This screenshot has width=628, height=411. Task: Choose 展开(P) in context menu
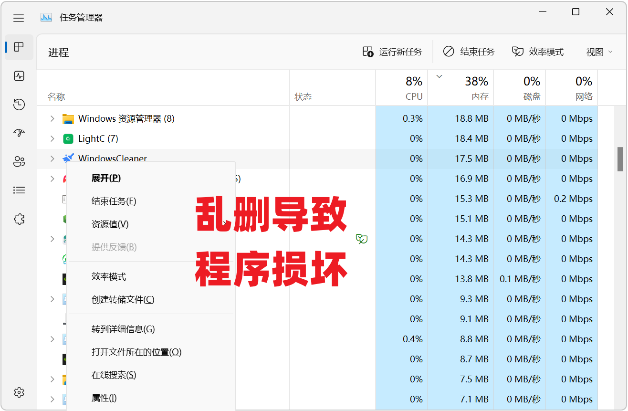(151, 178)
